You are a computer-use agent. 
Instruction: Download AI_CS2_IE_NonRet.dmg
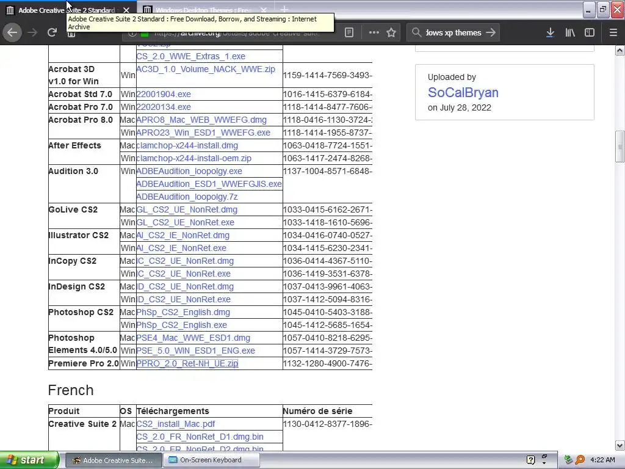[183, 235]
